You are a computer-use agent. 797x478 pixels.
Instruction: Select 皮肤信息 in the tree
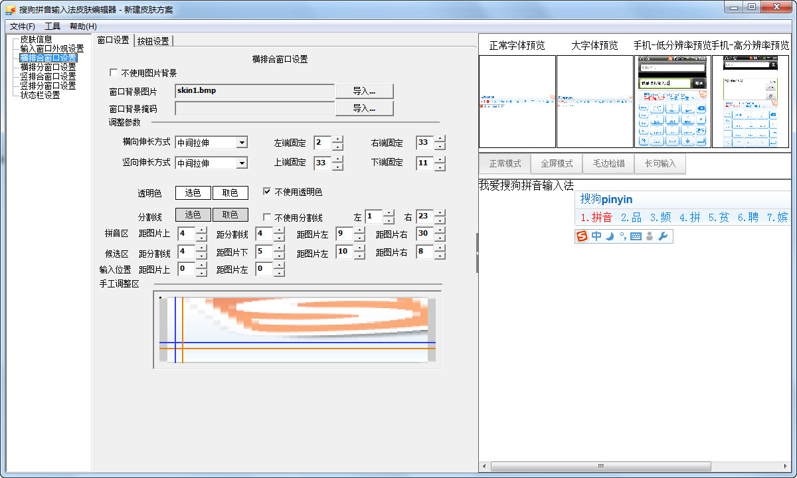pyautogui.click(x=36, y=39)
